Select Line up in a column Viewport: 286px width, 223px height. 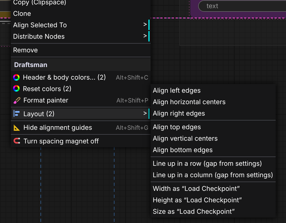[213, 175]
